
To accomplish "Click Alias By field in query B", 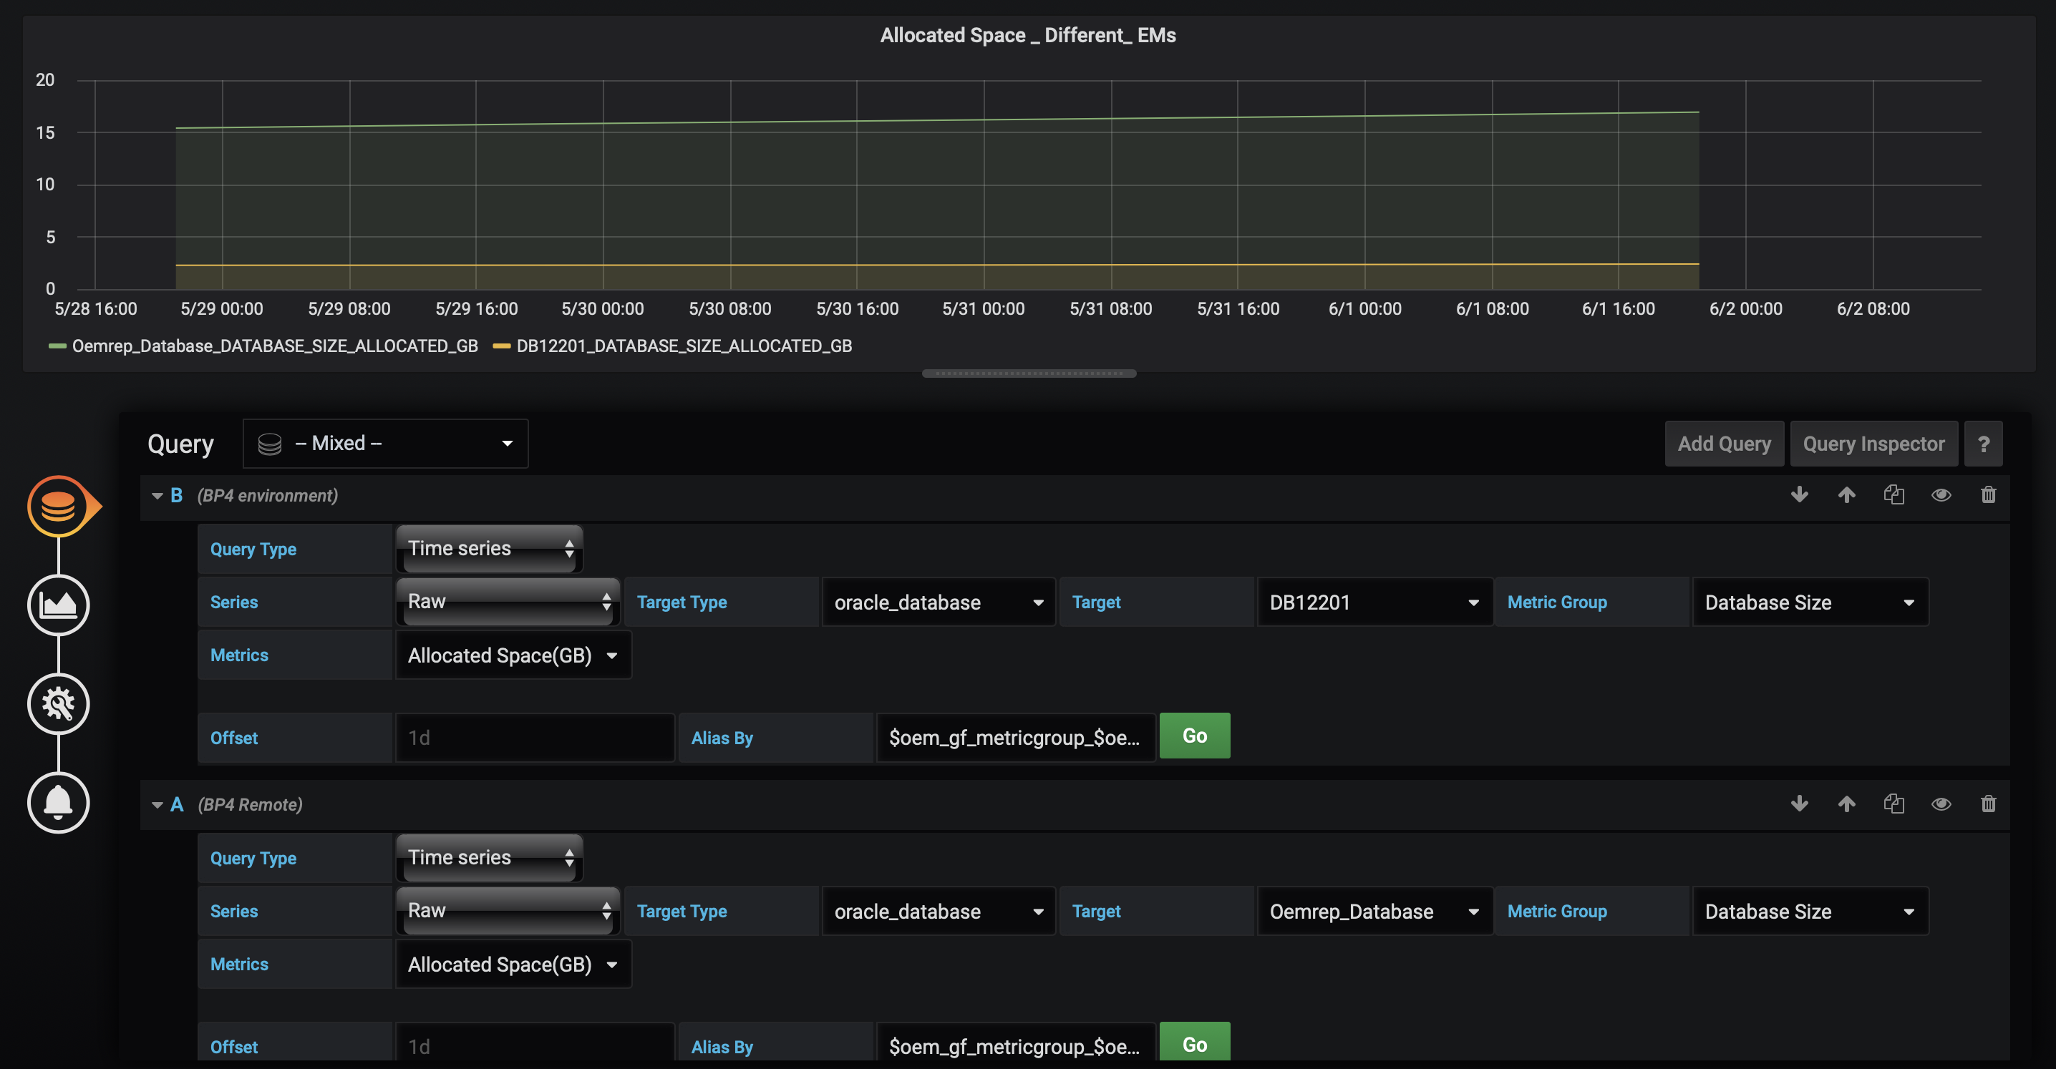I will (x=1016, y=737).
